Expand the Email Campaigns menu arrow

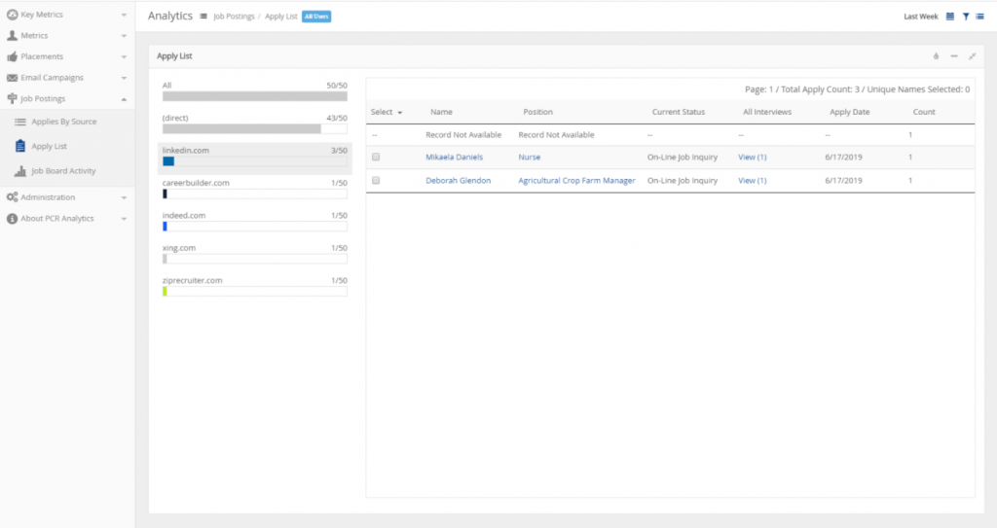pyautogui.click(x=124, y=78)
